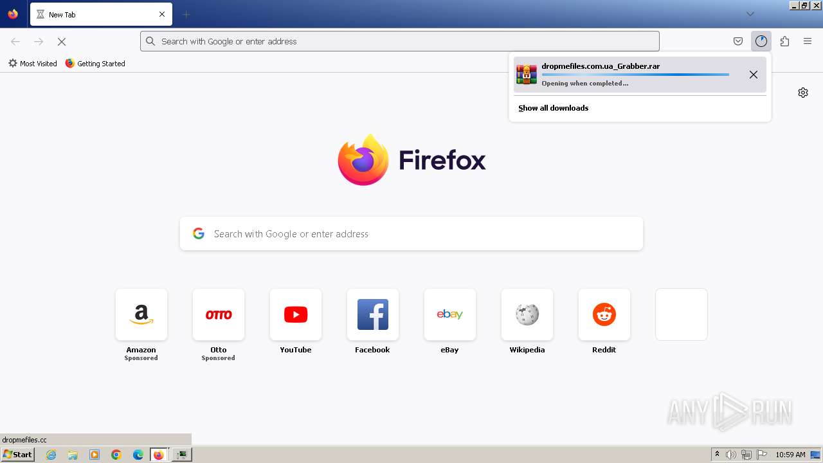Click the download progress bar

point(635,75)
